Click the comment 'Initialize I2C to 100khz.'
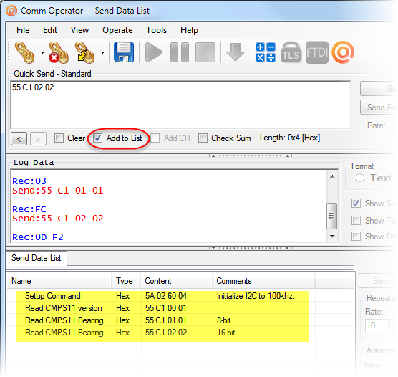Viewport: 398px width, 377px height. tap(256, 296)
